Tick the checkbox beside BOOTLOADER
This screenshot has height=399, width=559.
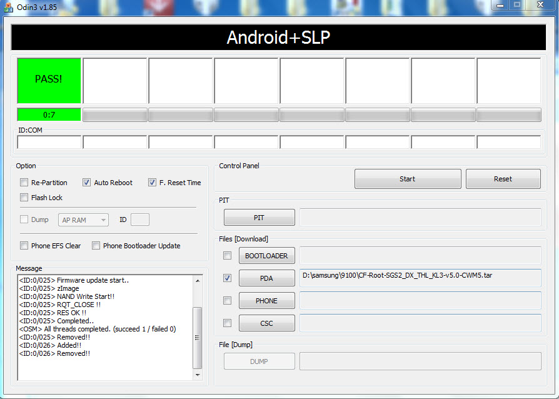(x=227, y=256)
